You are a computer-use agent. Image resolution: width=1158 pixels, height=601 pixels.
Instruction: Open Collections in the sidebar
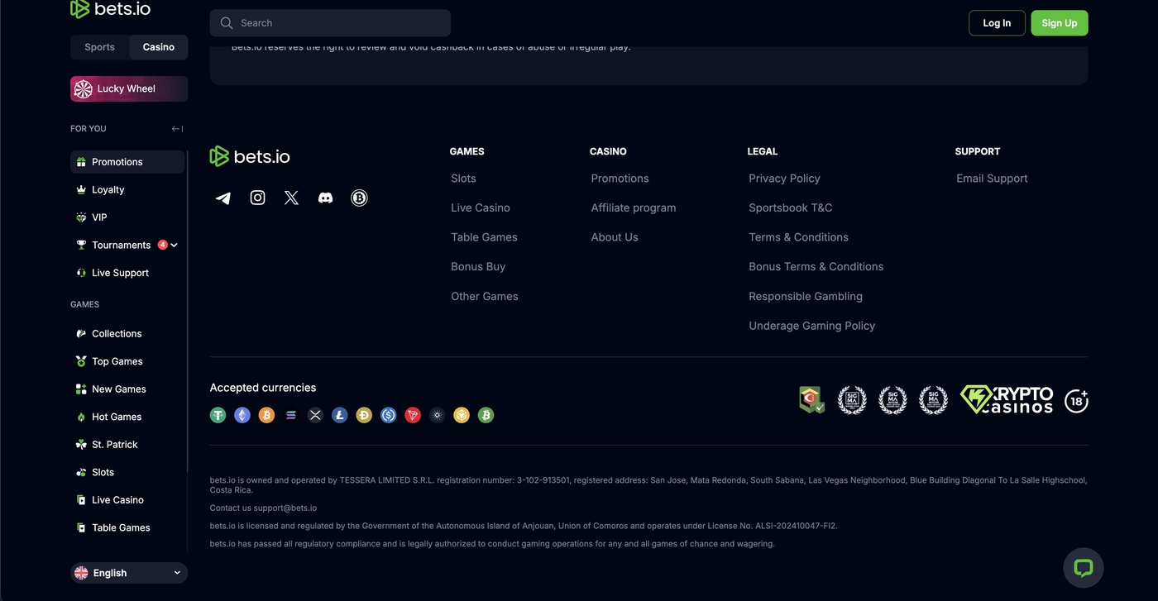point(127,334)
